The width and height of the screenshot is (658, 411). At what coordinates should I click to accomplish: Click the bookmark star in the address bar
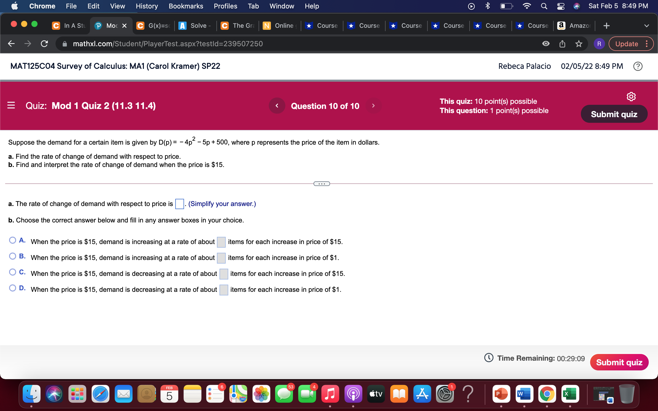579,43
